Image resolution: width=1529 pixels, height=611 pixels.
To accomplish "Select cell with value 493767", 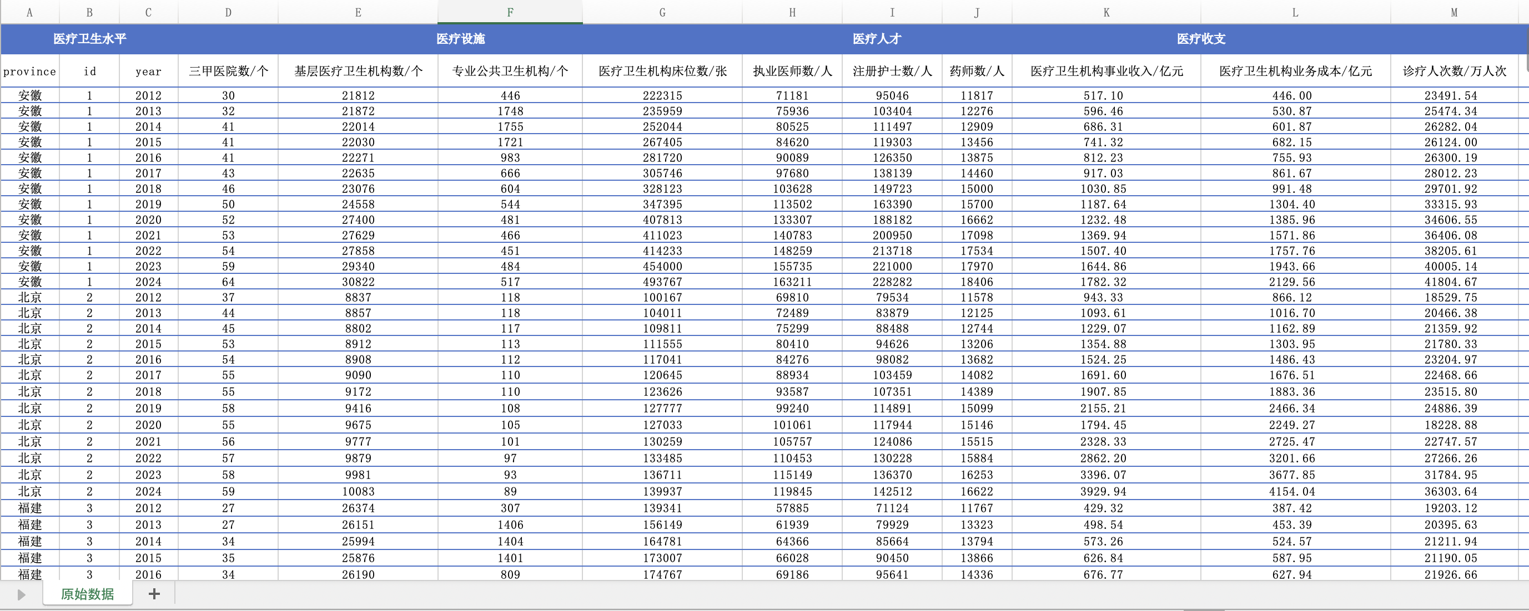I will tap(662, 282).
